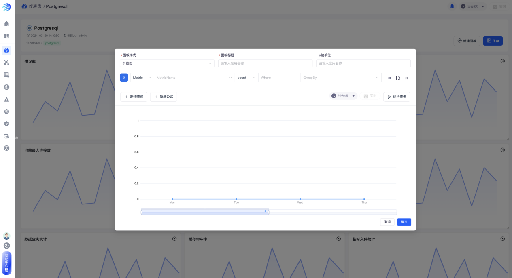Click the database sidebar icon
This screenshot has width=512, height=278.
[6, 136]
